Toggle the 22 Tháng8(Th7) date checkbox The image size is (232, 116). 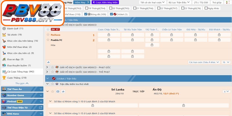[159, 8]
